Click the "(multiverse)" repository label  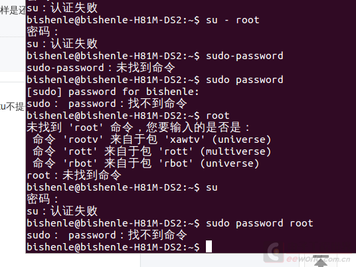click(x=236, y=151)
